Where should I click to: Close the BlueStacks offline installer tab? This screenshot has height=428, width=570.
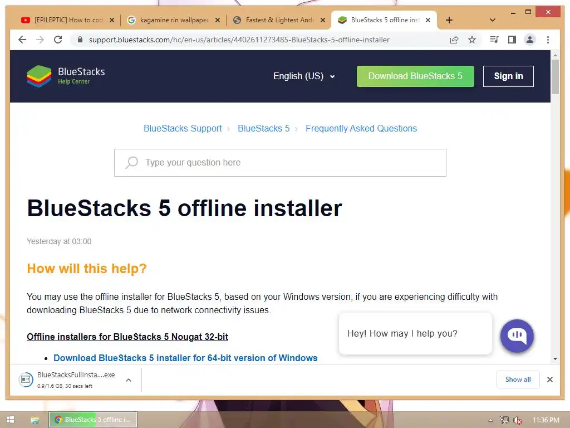pyautogui.click(x=428, y=20)
